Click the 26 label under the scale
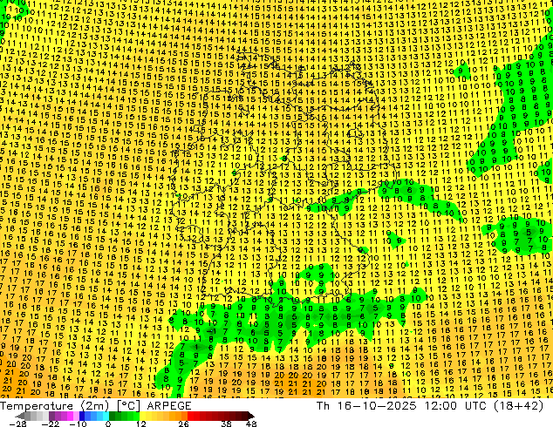This screenshot has height=427, width=553. click(183, 424)
